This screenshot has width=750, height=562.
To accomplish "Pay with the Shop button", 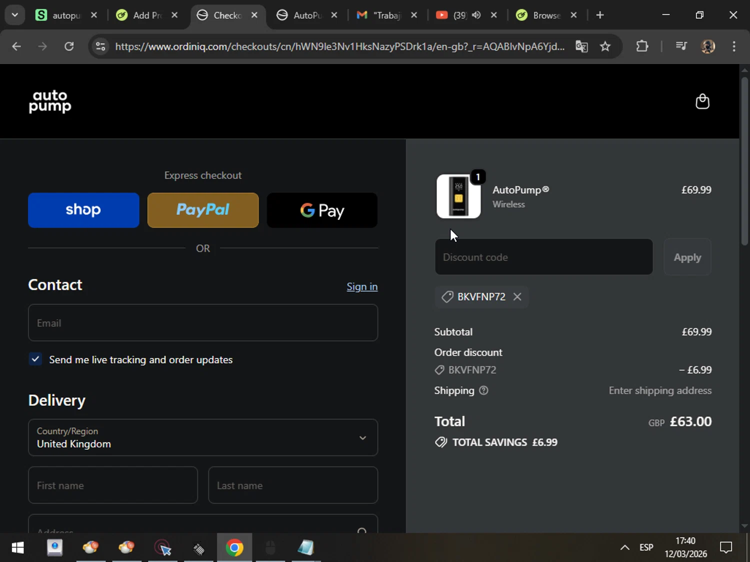I will 83,210.
